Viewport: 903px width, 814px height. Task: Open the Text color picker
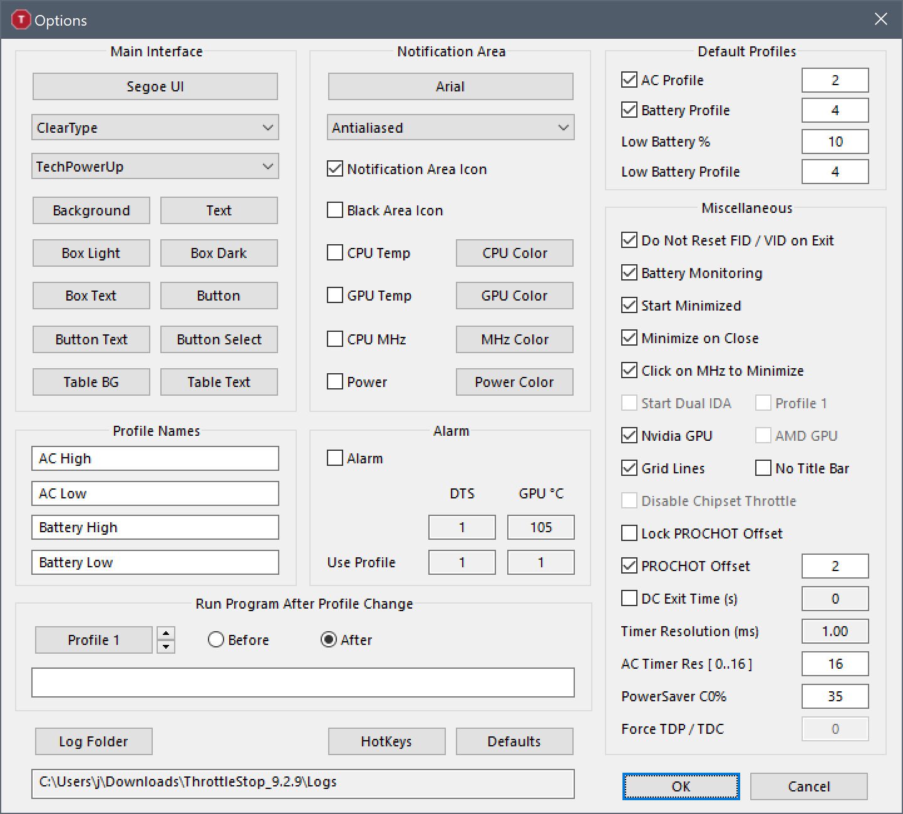point(219,210)
